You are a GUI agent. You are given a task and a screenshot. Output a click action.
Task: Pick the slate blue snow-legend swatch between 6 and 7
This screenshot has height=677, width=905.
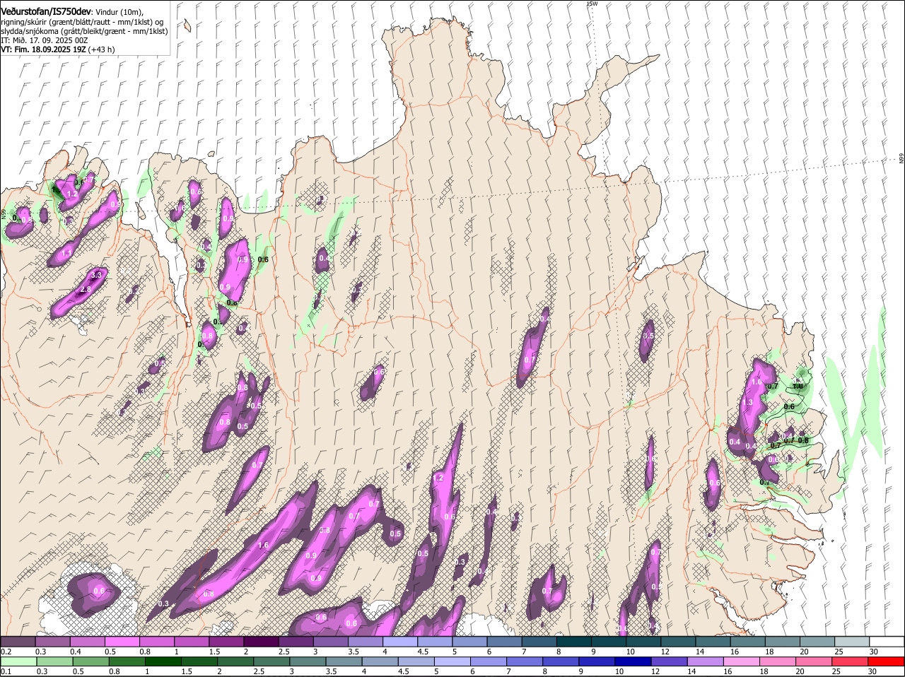506,641
